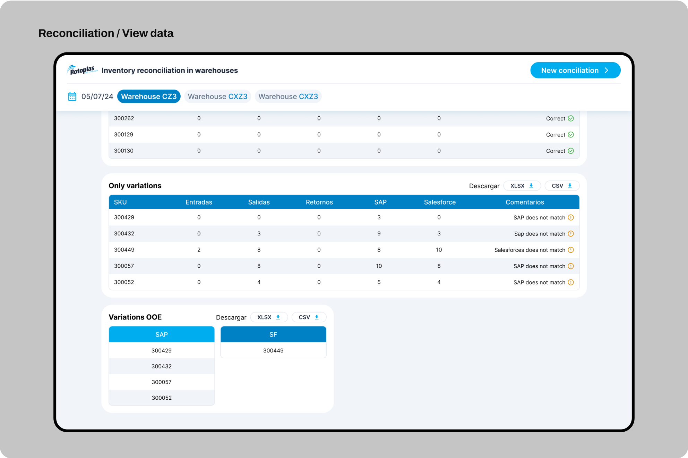Open the calendar date picker icon

pyautogui.click(x=72, y=96)
